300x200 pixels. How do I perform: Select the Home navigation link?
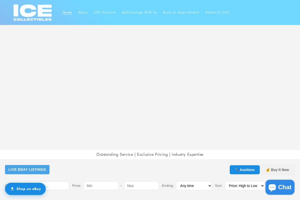67,12
